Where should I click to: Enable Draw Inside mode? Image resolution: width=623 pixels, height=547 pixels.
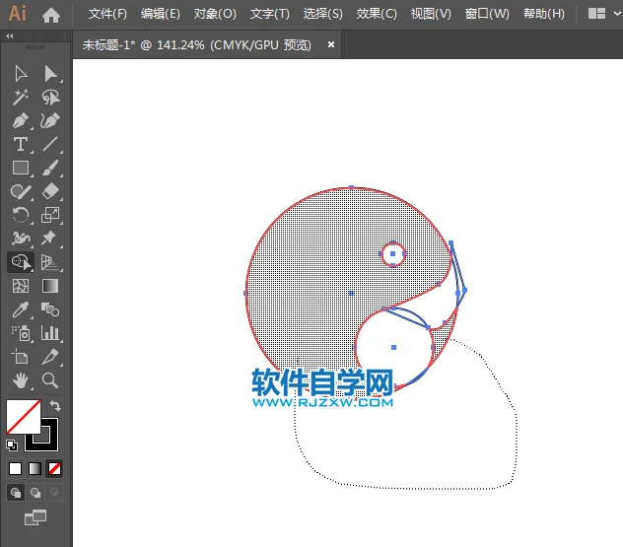pos(54,493)
